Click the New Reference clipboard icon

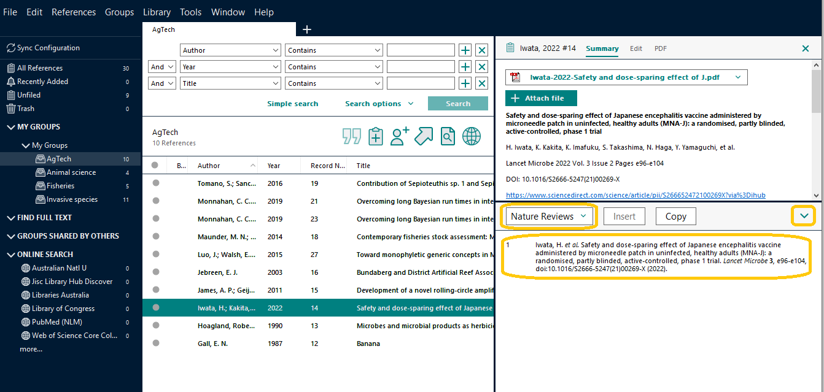pyautogui.click(x=376, y=136)
